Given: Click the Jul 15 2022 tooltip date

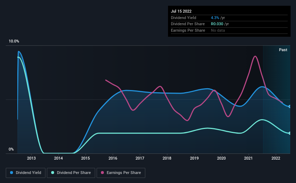Looking at the screenshot, I should [181, 11].
